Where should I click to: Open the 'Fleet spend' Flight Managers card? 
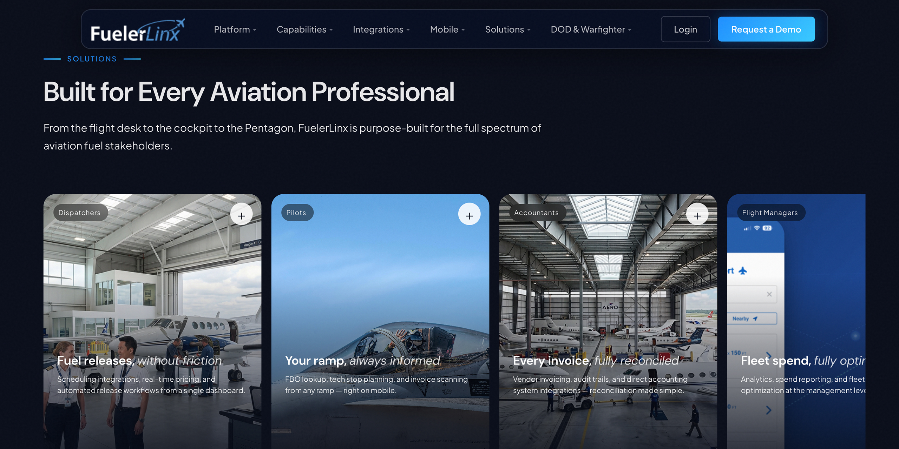coord(796,321)
